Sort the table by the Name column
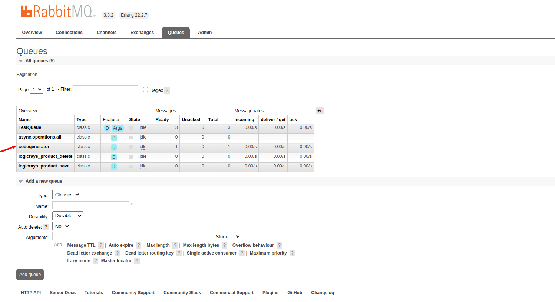The height and width of the screenshot is (302, 555). [x=24, y=120]
